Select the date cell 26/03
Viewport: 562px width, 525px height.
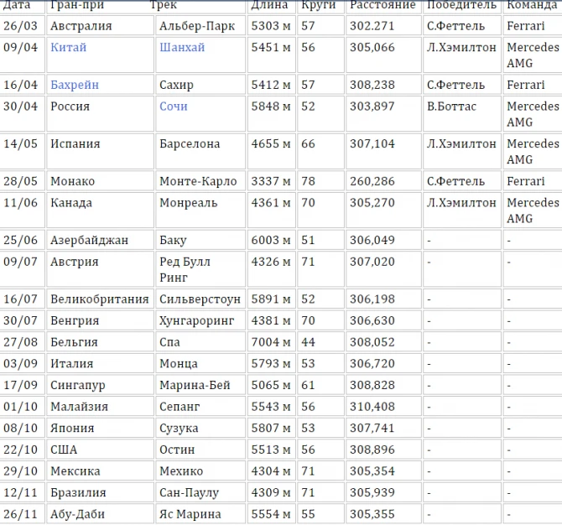tap(20, 26)
